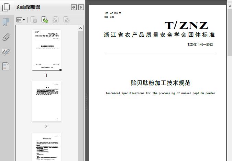
Task: Open thumbnail options dropdown menu
Action: (21, 20)
